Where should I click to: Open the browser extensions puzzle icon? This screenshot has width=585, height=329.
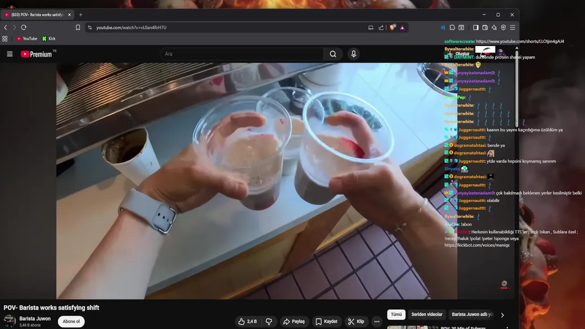pos(452,27)
